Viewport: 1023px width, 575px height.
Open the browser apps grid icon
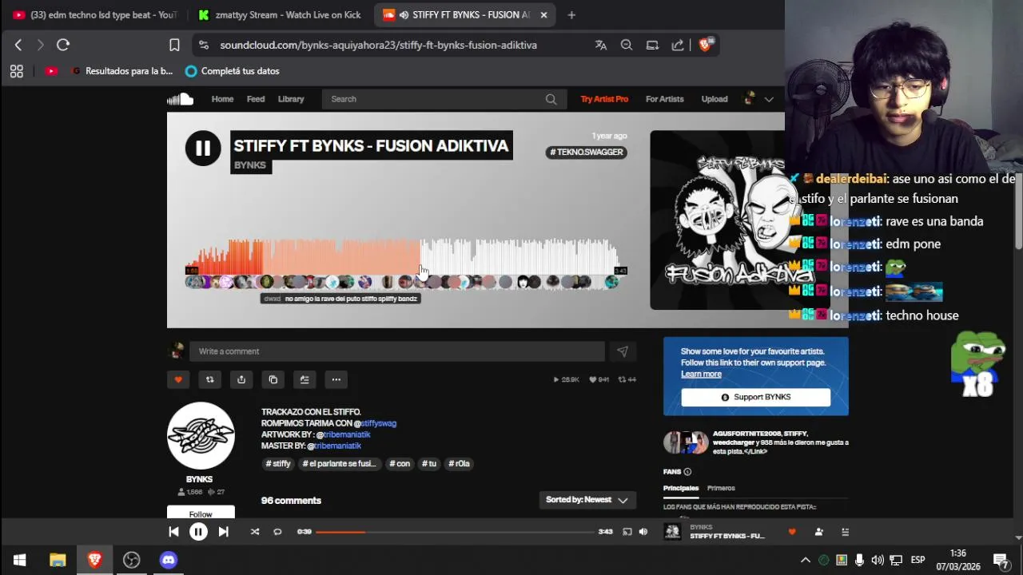click(17, 71)
